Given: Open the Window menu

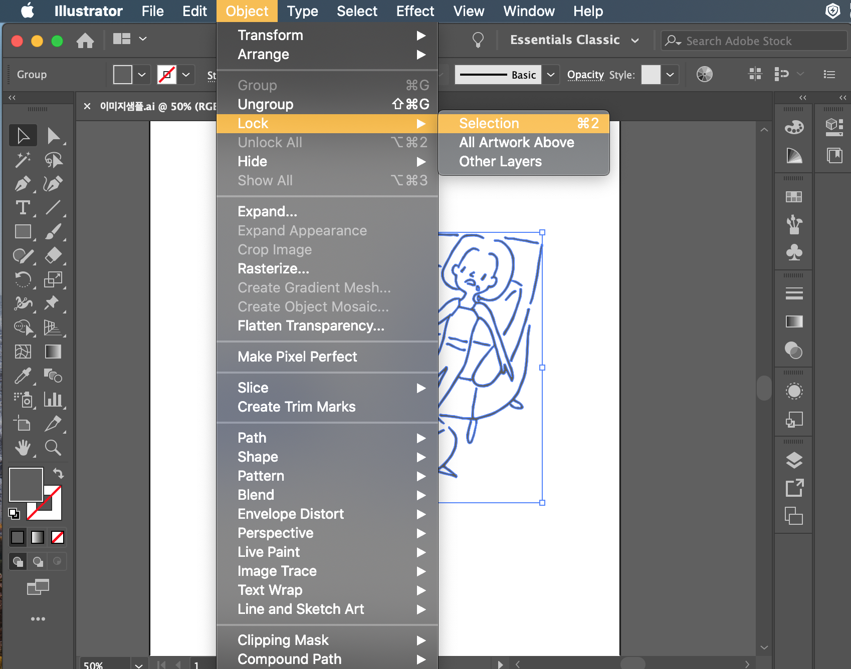Looking at the screenshot, I should pos(529,11).
